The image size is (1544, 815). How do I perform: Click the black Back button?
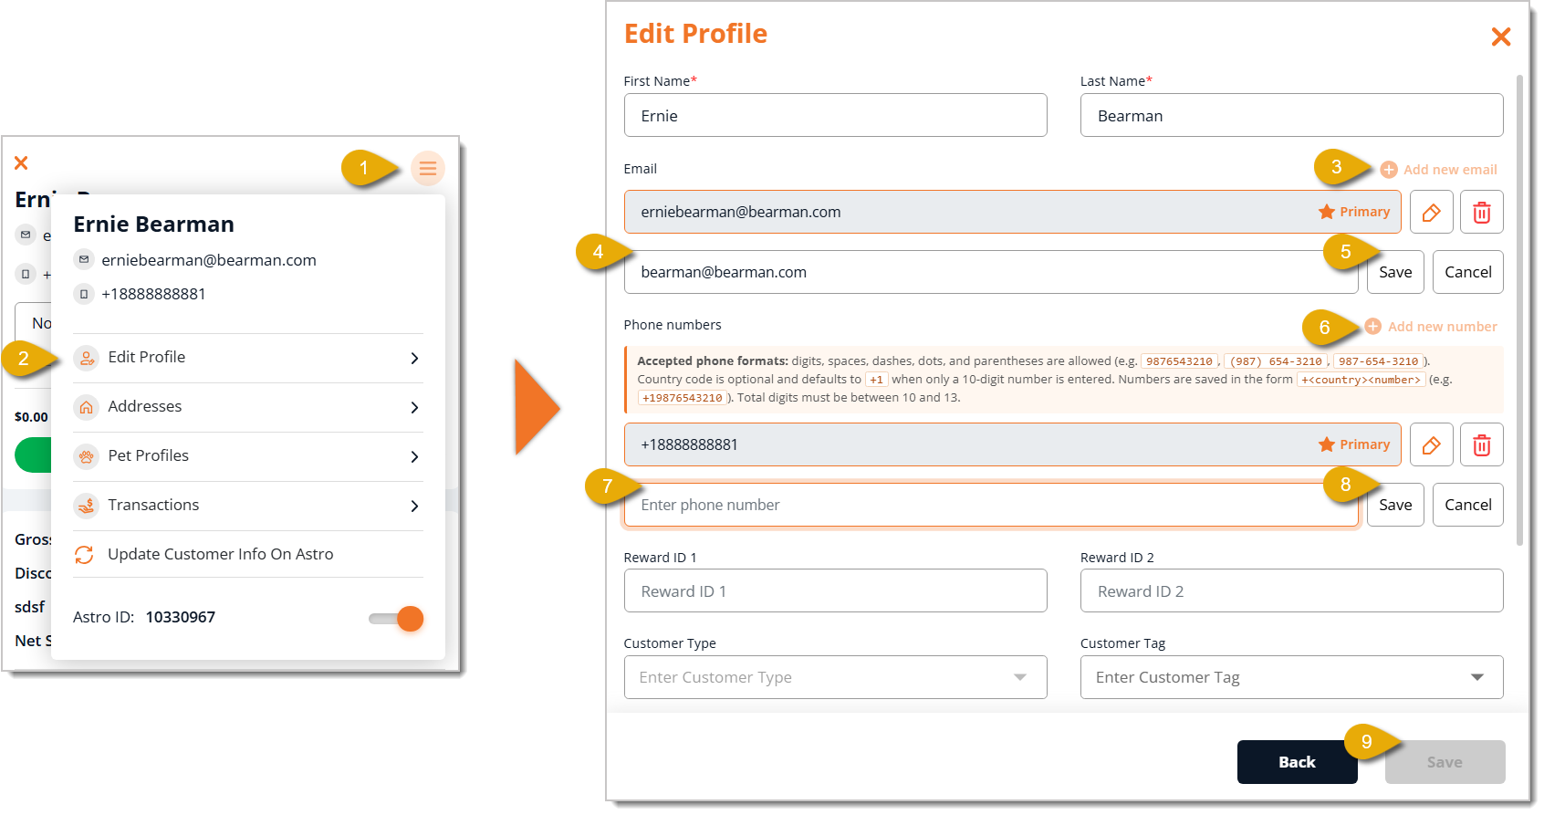pos(1297,762)
